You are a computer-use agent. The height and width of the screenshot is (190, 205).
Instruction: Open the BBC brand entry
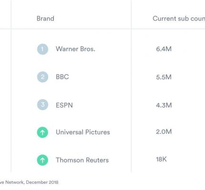[x=62, y=77]
